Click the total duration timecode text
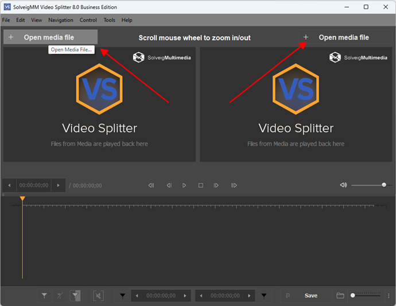 87,185
